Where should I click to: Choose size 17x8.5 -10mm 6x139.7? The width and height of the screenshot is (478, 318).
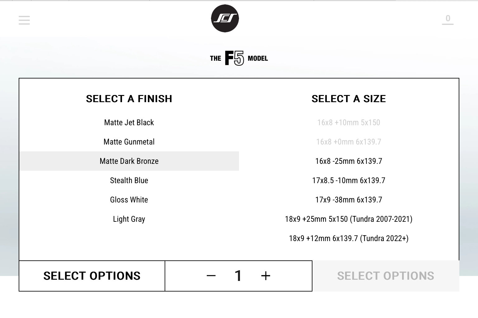(x=349, y=180)
